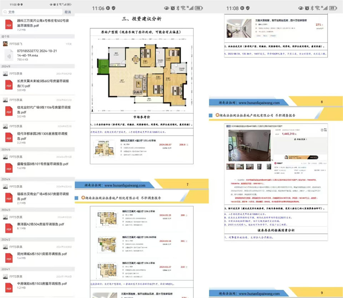Tap the search magnifier icon

coord(5,12)
